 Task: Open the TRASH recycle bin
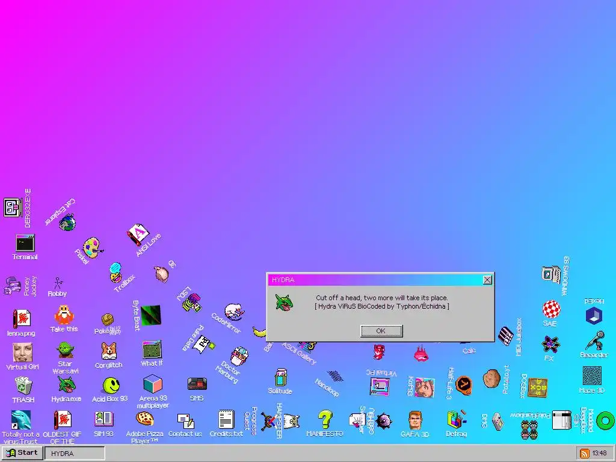[23, 385]
